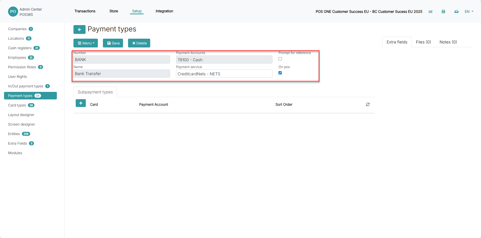Add a new subpayment type
Viewport: 481px width, 238px height.
[x=81, y=103]
